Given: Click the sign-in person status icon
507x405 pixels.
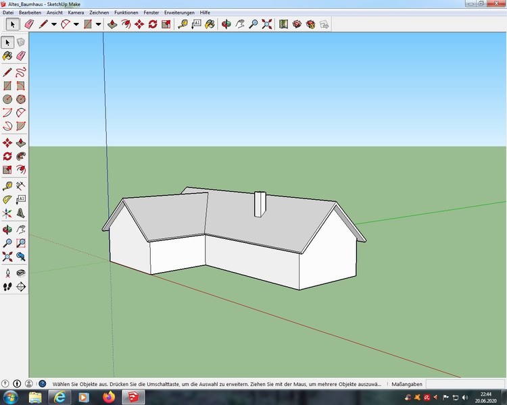Looking at the screenshot, I should [29, 383].
